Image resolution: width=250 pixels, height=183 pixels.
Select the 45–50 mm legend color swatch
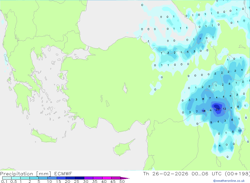point(116,178)
